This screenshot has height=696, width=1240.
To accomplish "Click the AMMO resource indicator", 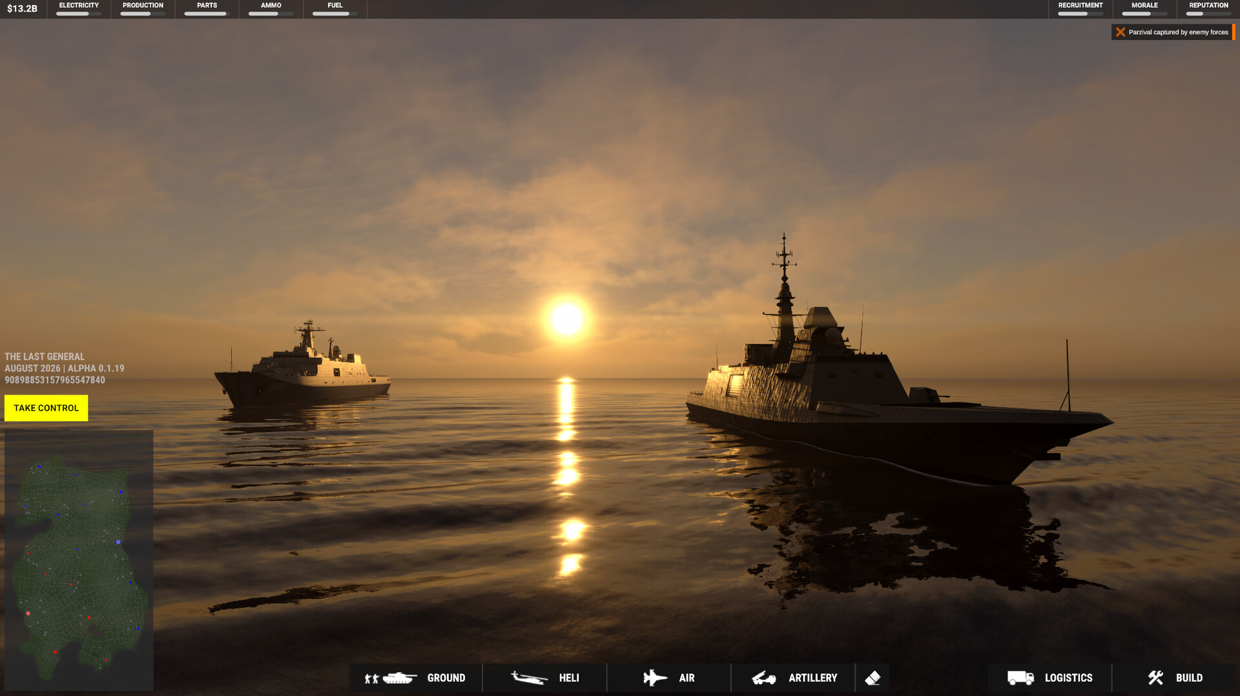I will click(x=271, y=9).
